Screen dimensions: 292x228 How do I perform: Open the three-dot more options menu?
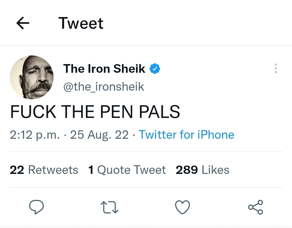[276, 69]
